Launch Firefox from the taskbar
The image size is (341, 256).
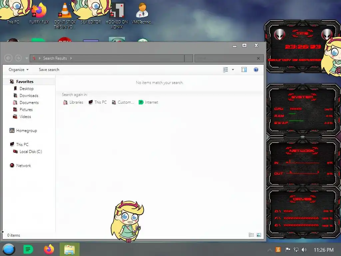[49, 249]
